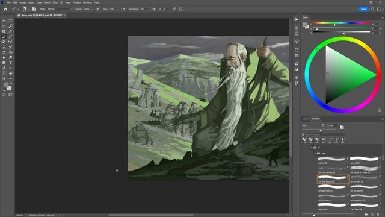The image size is (385, 217).
Task: Click the document tab title
Action: click(x=42, y=16)
